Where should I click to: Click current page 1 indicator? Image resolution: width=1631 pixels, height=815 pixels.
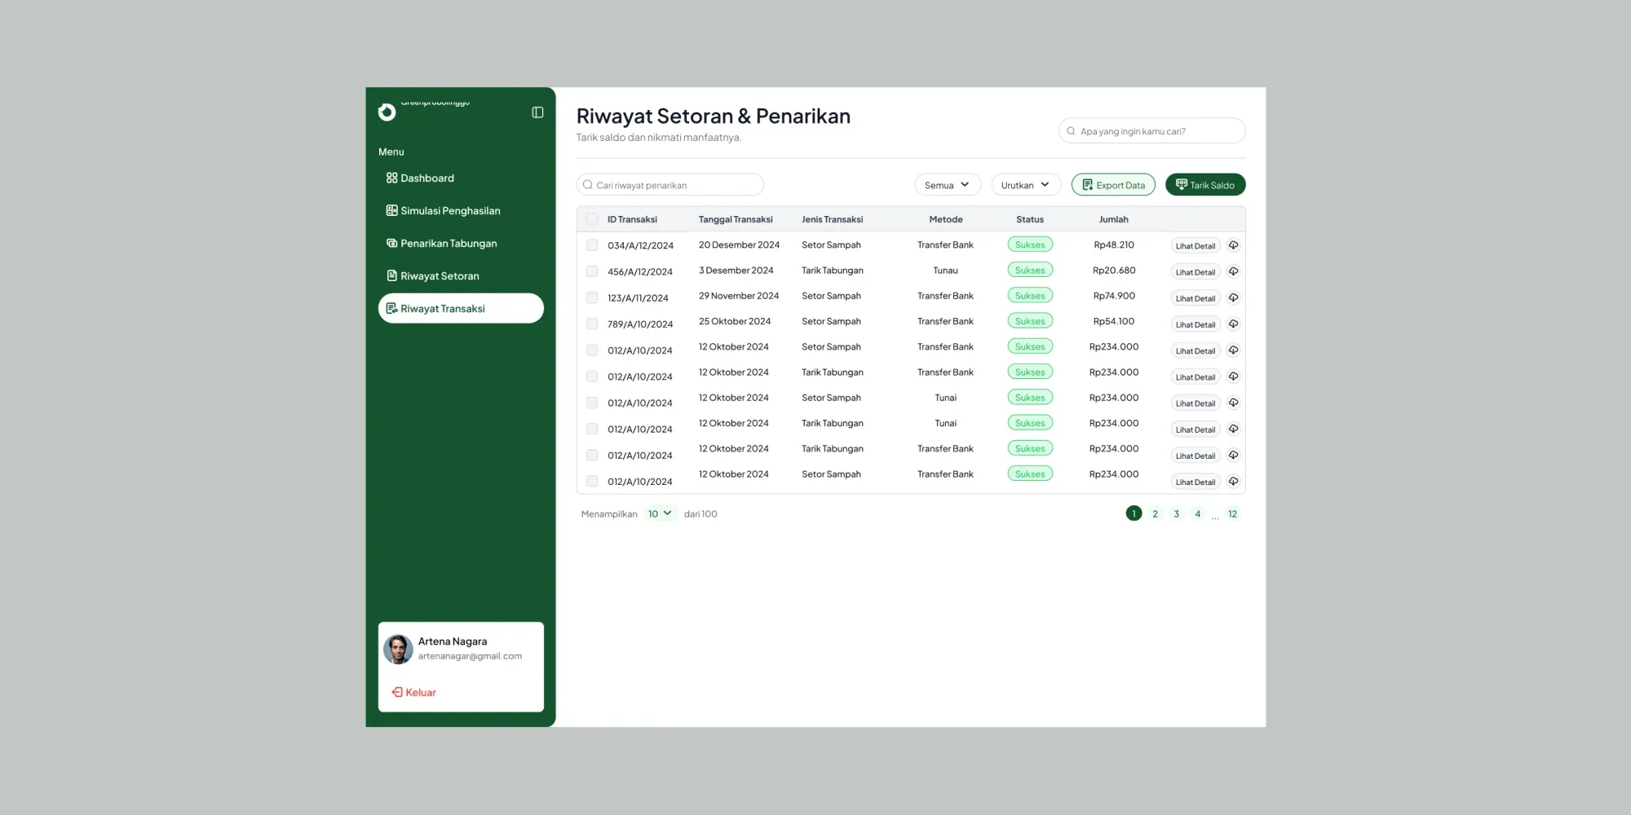point(1134,513)
